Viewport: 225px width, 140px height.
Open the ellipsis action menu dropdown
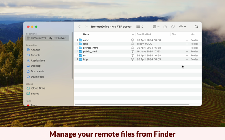[182, 27]
